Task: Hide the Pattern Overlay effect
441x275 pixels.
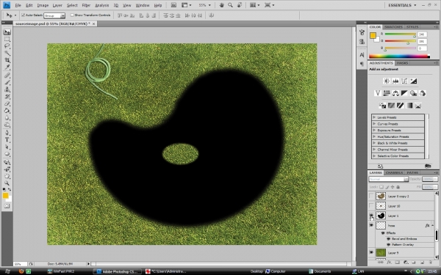Action: [389, 245]
